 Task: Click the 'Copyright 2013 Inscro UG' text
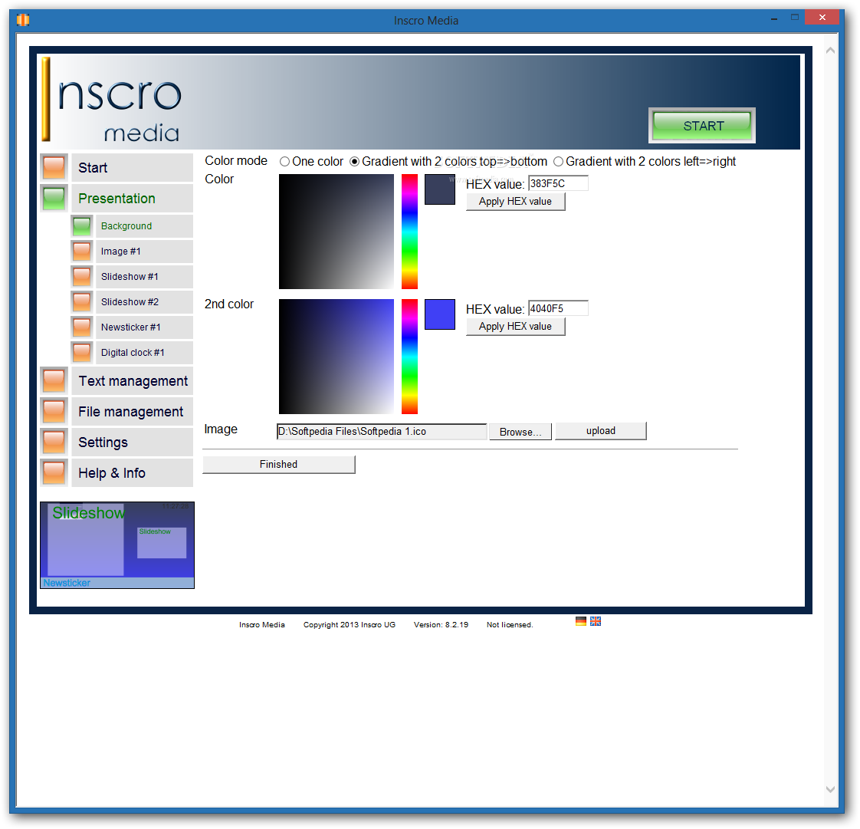pos(350,625)
